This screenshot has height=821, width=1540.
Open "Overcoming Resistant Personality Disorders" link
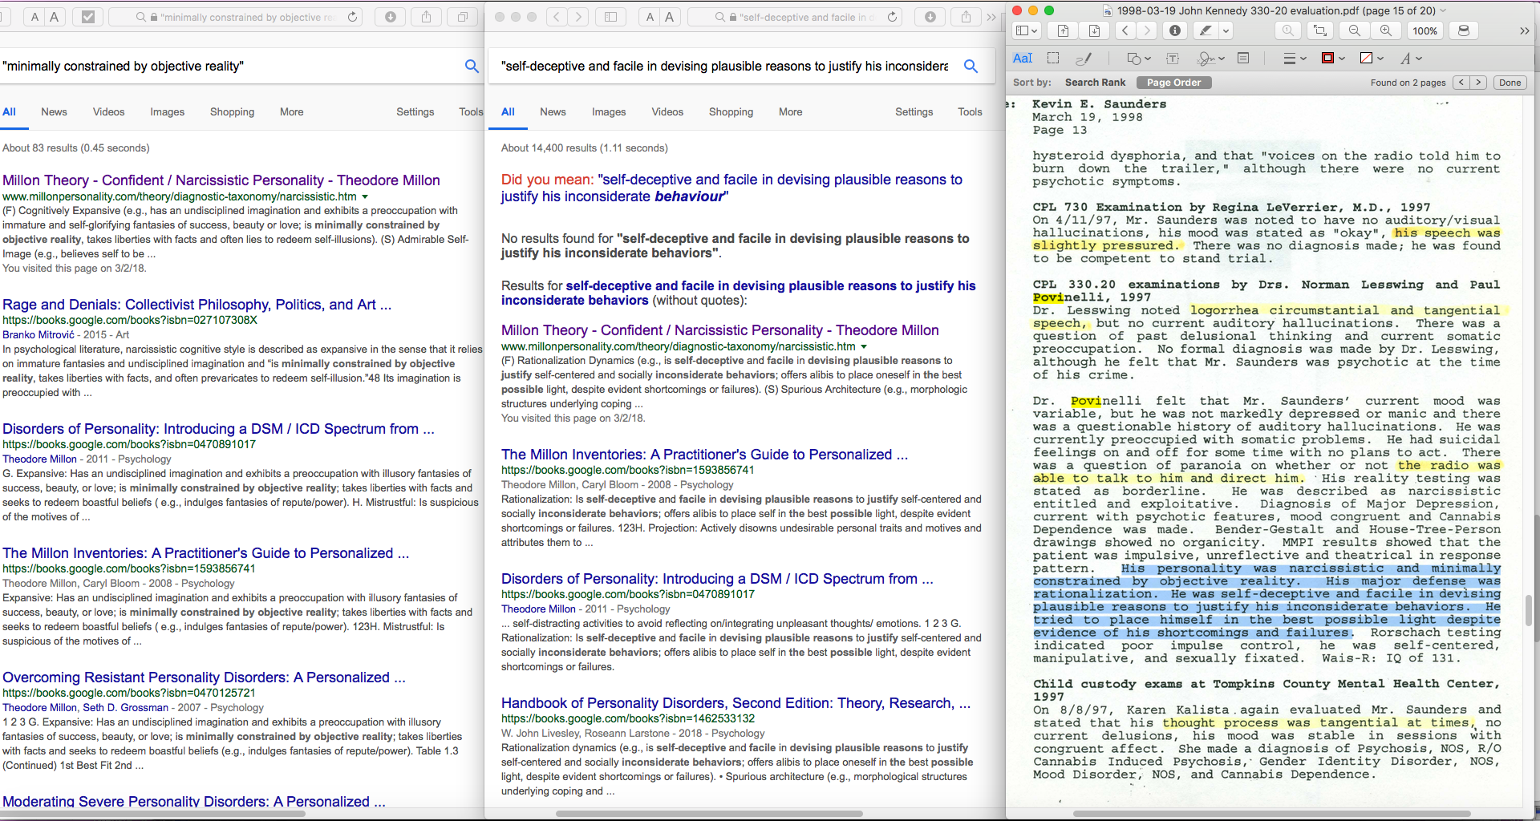204,677
